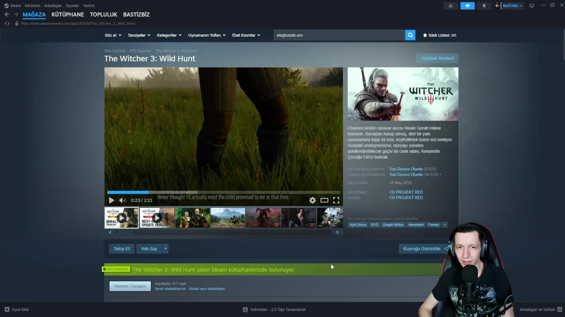
Task: Select the landscape screenshot thumbnail
Action: (x=228, y=217)
